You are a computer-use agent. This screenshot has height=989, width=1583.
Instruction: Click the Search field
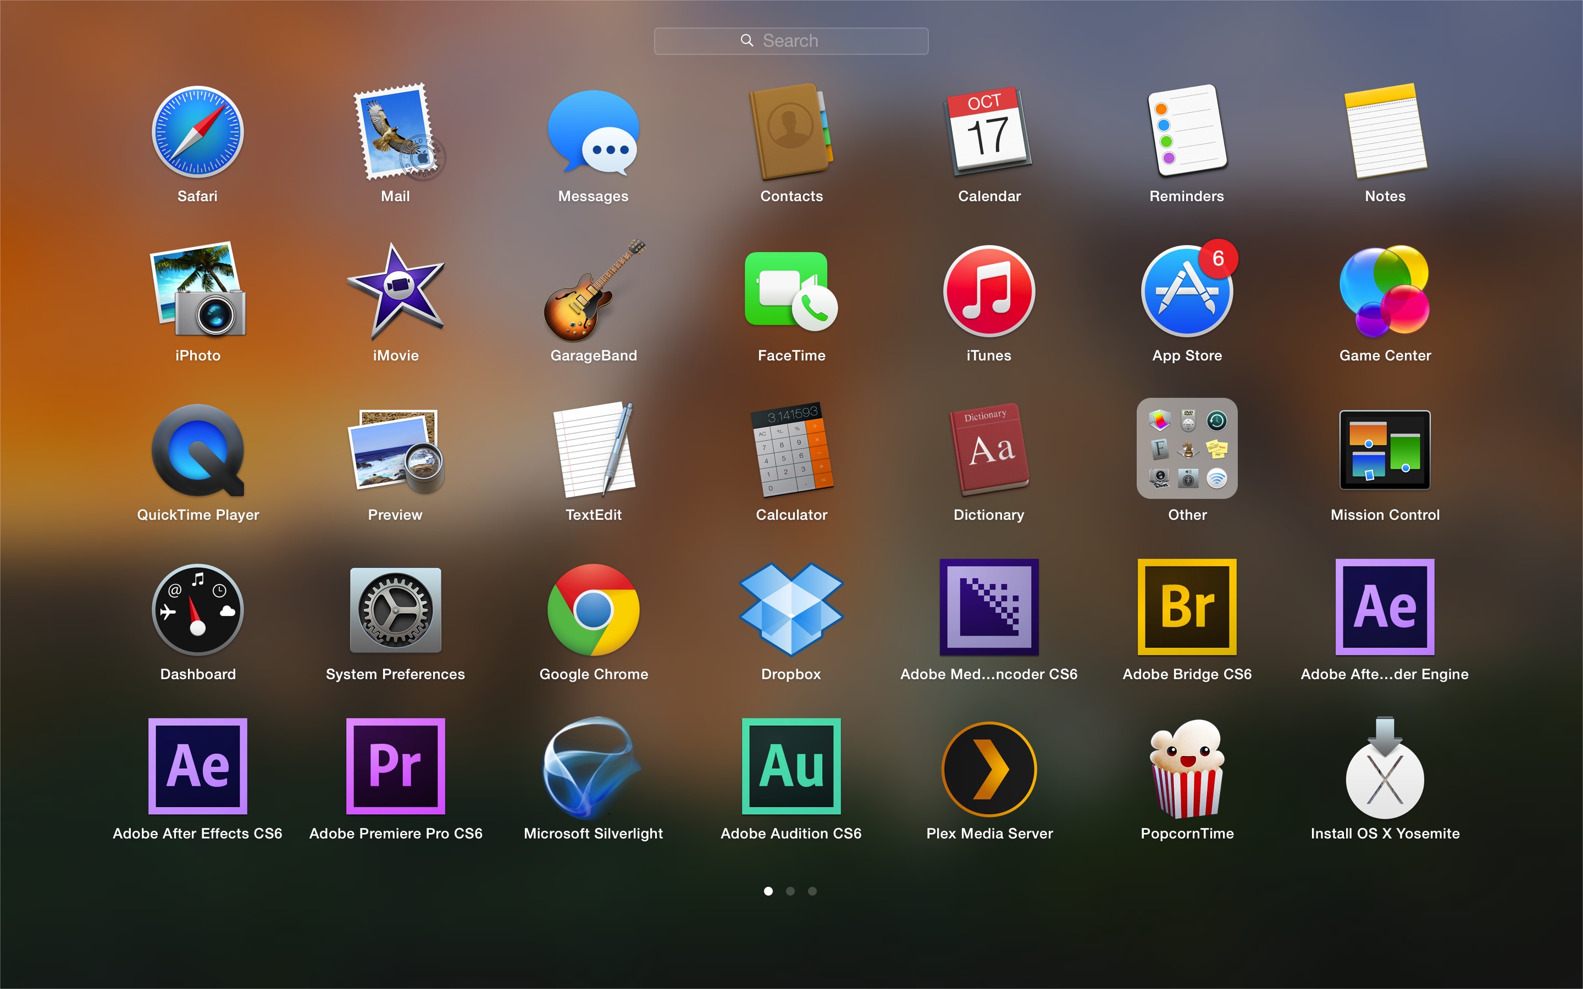(791, 40)
